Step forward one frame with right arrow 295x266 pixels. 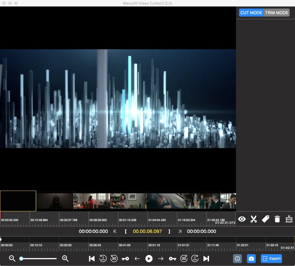pyautogui.click(x=161, y=259)
